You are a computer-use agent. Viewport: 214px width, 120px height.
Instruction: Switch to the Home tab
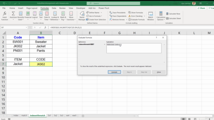12,8
